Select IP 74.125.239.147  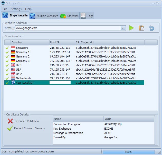point(60,70)
